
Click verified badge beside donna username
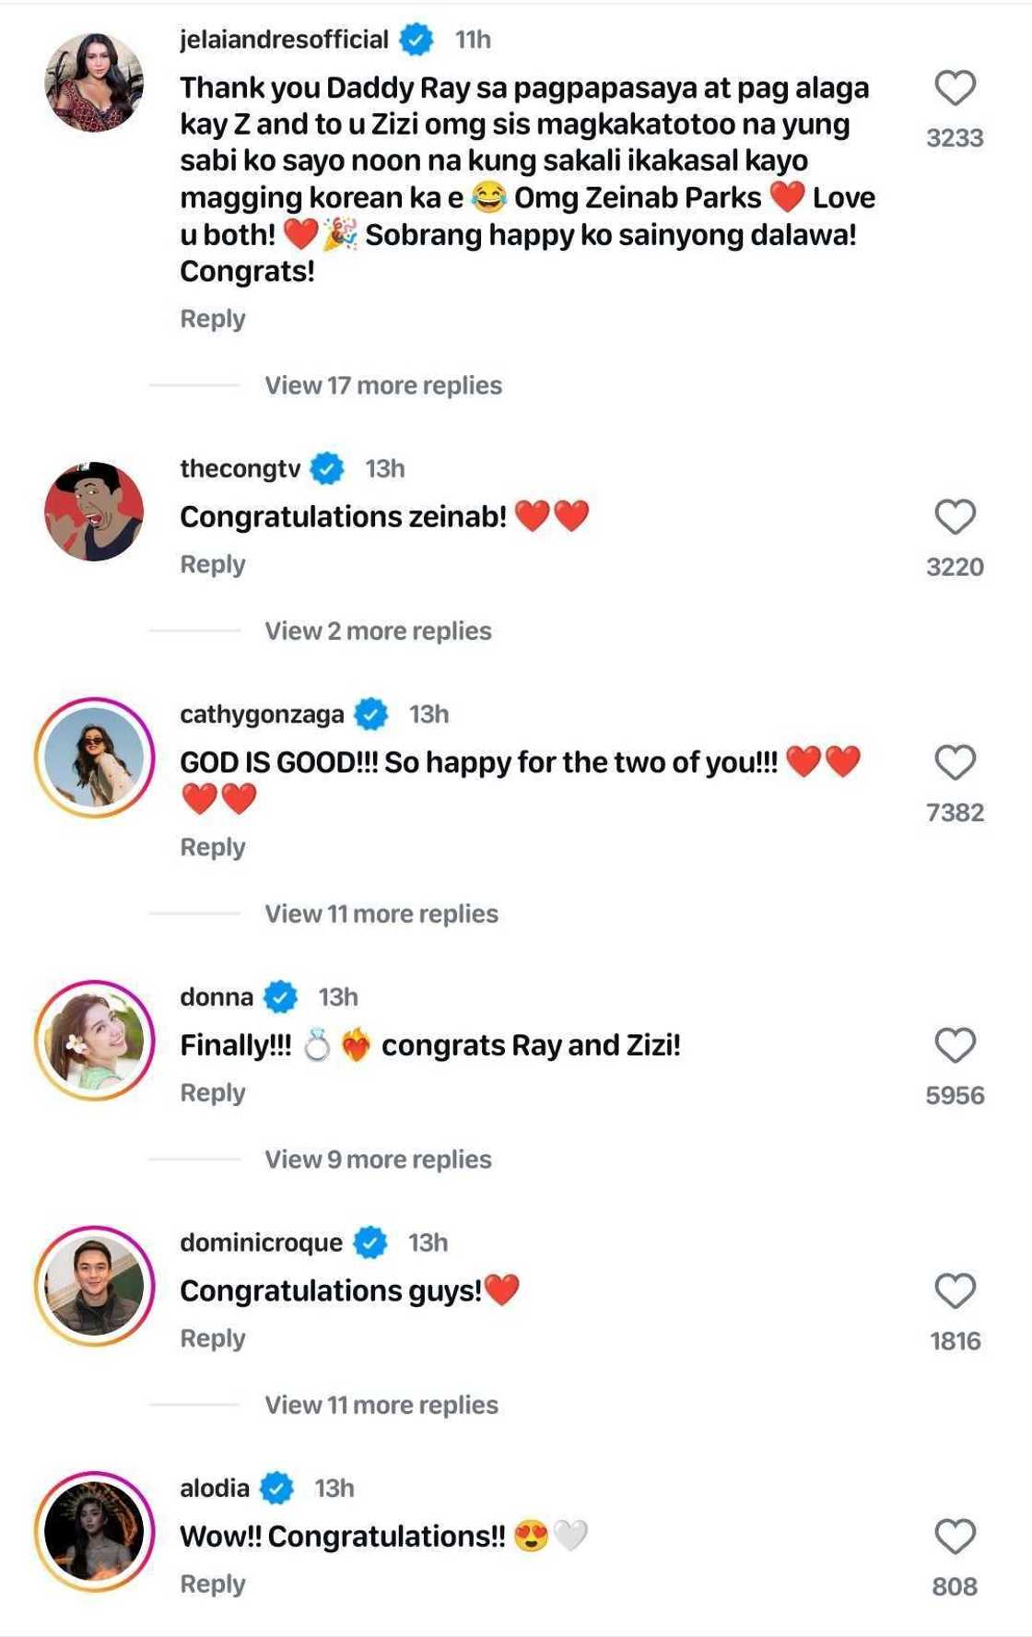tap(281, 996)
